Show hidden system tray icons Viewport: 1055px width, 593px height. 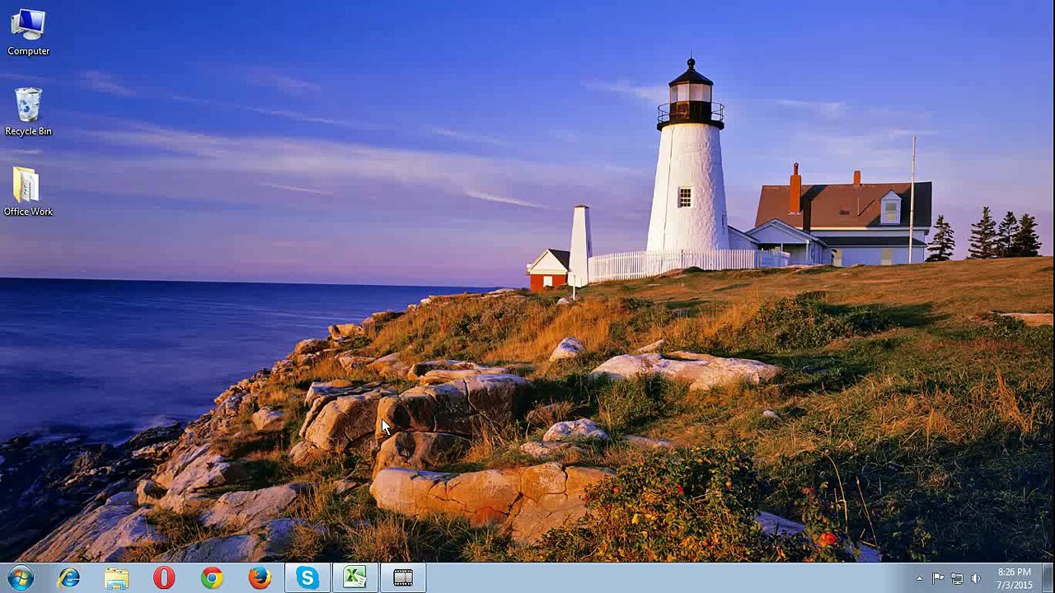919,579
